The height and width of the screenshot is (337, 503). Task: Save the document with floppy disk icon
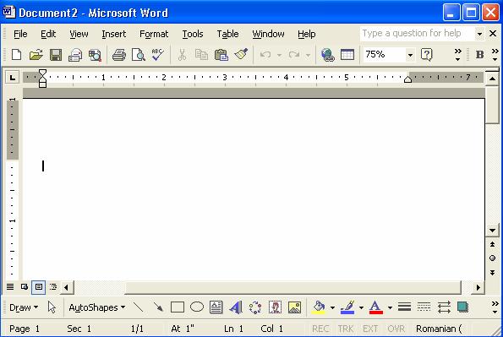click(x=56, y=55)
